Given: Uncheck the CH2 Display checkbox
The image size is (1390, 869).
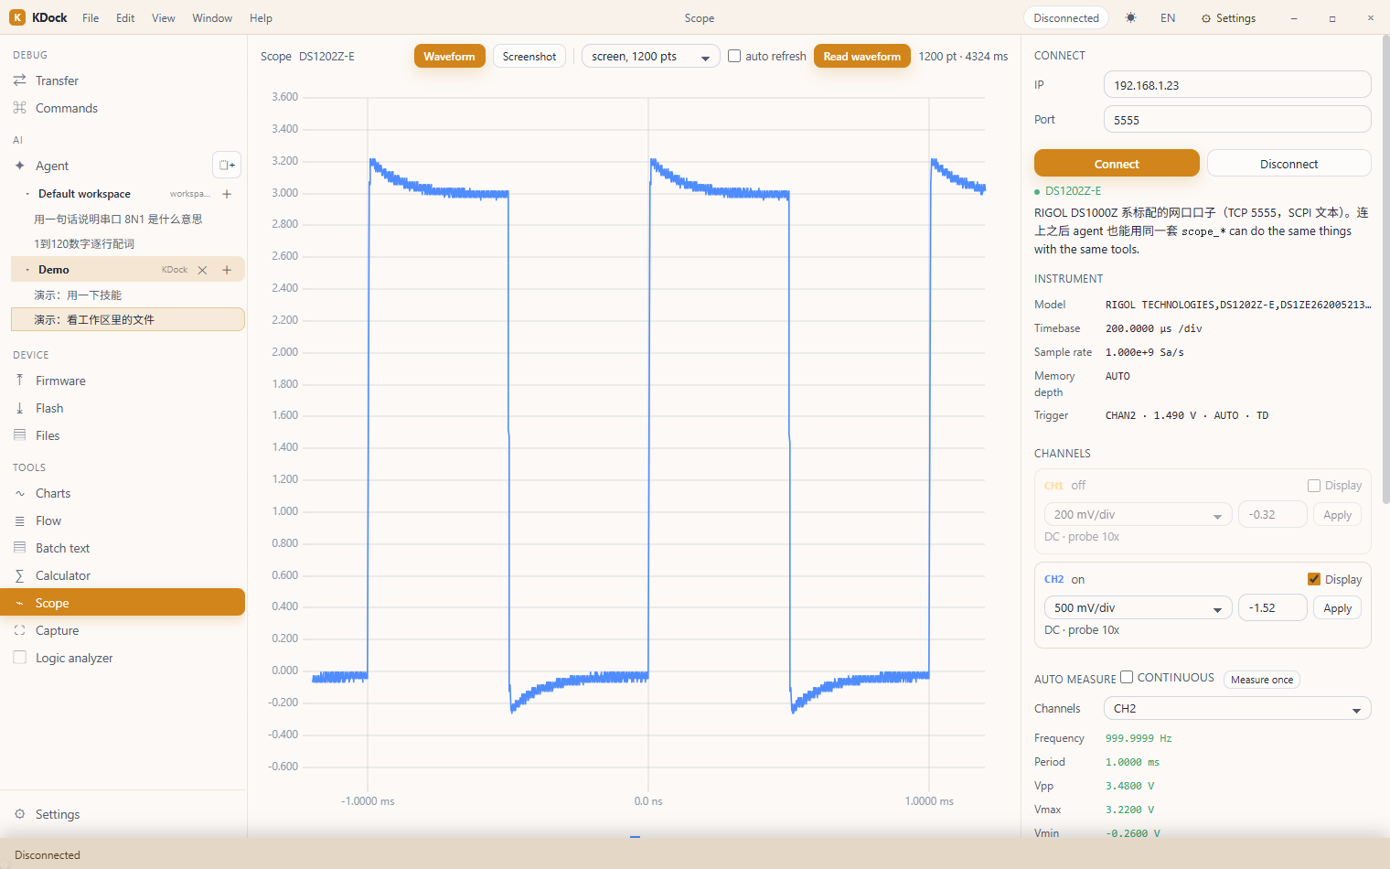Looking at the screenshot, I should click(x=1314, y=579).
